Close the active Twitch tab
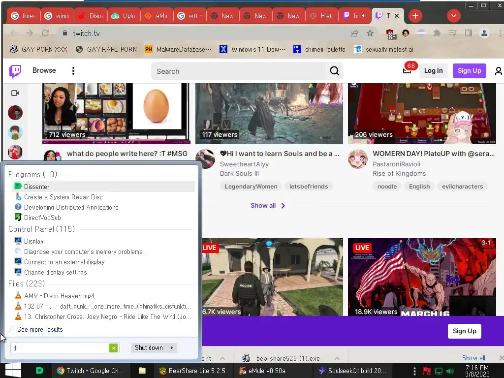The width and height of the screenshot is (504, 378). tap(397, 16)
